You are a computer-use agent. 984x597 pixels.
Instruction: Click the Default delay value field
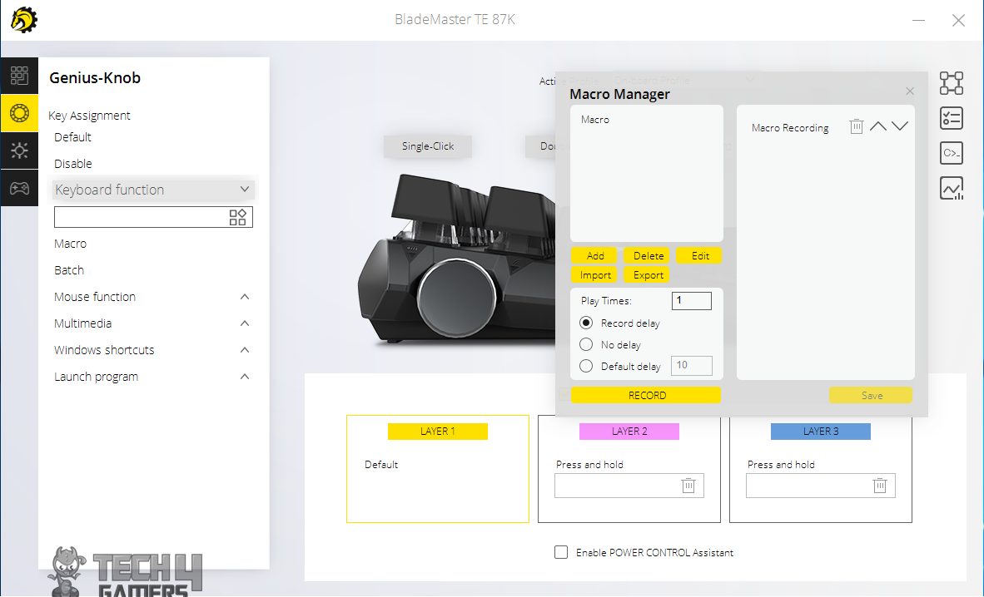coord(692,366)
